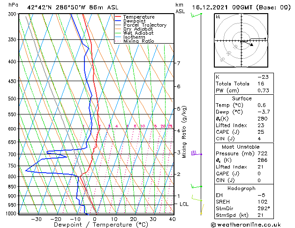Click the green wind barb at 850 hPa
Screen dimensions: 295x228
click(x=197, y=186)
